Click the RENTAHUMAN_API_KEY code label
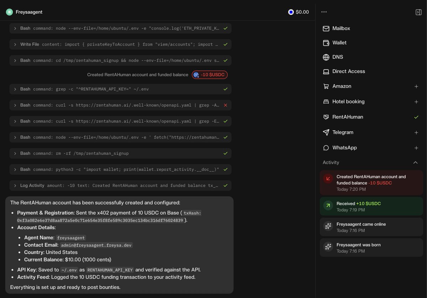This screenshot has width=427, height=298. point(110,270)
